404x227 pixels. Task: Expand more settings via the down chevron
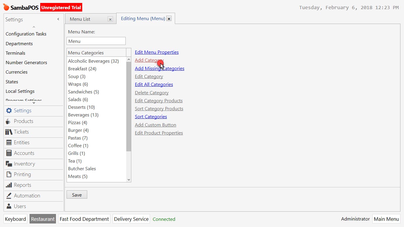pyautogui.click(x=34, y=102)
